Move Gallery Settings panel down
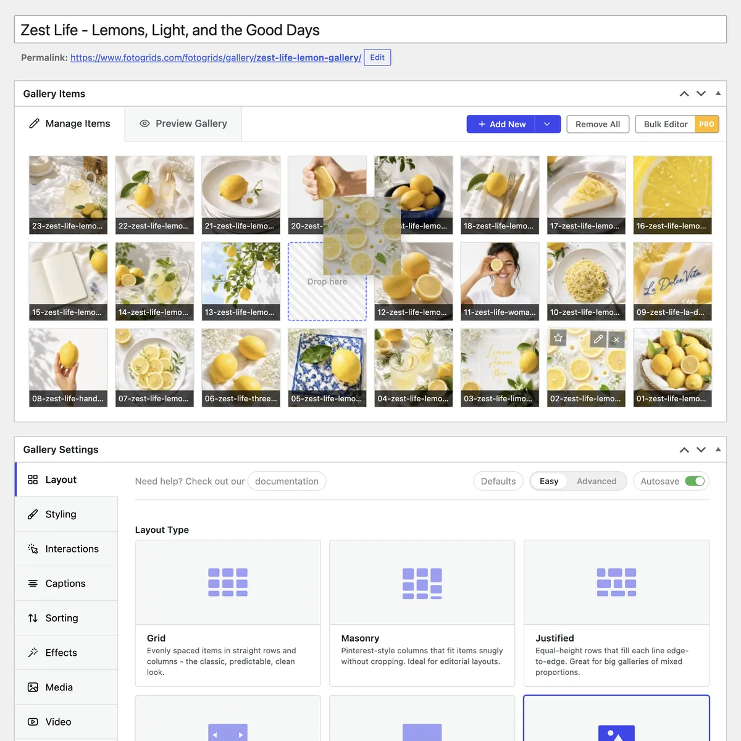The height and width of the screenshot is (741, 741). pyautogui.click(x=701, y=450)
